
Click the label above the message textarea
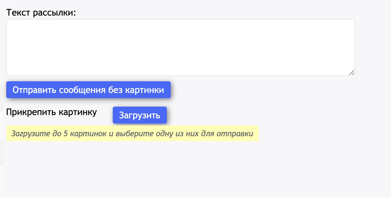click(41, 13)
